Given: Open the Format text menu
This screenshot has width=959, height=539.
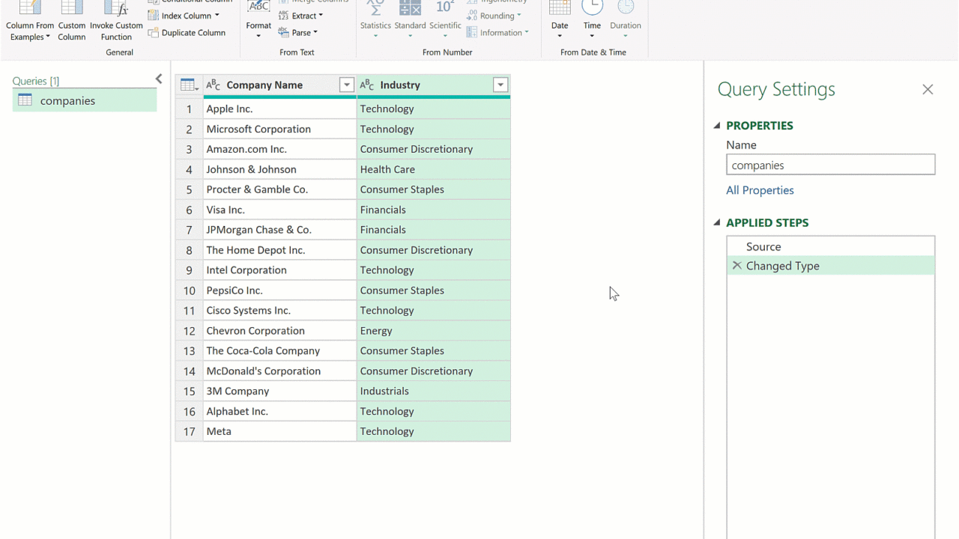Looking at the screenshot, I should 258,26.
